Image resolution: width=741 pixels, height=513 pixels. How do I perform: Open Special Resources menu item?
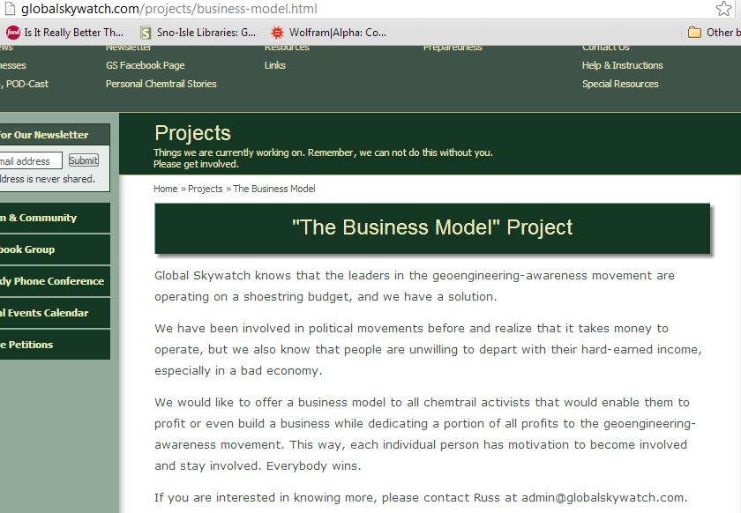click(620, 84)
